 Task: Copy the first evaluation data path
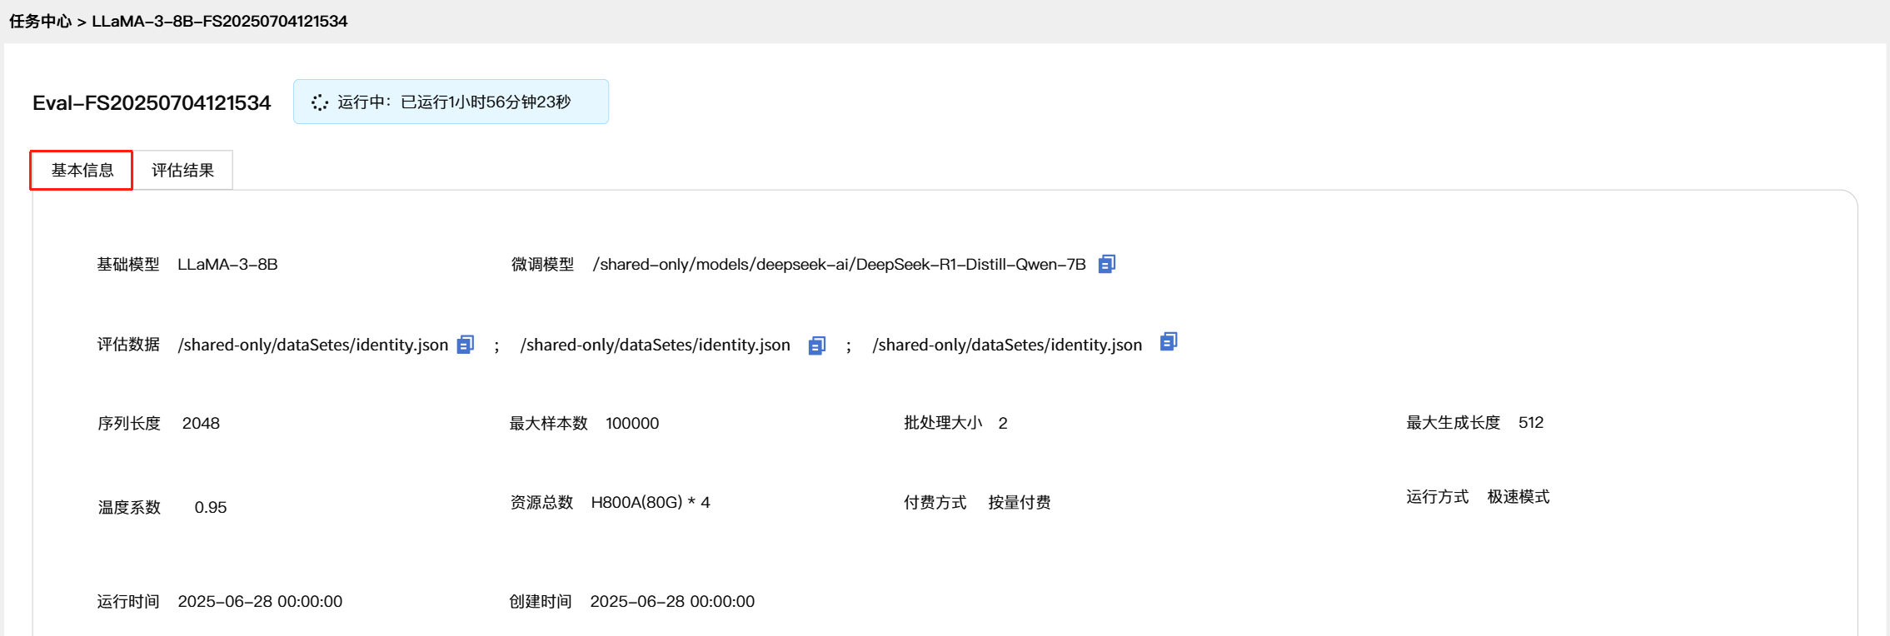[x=466, y=345]
